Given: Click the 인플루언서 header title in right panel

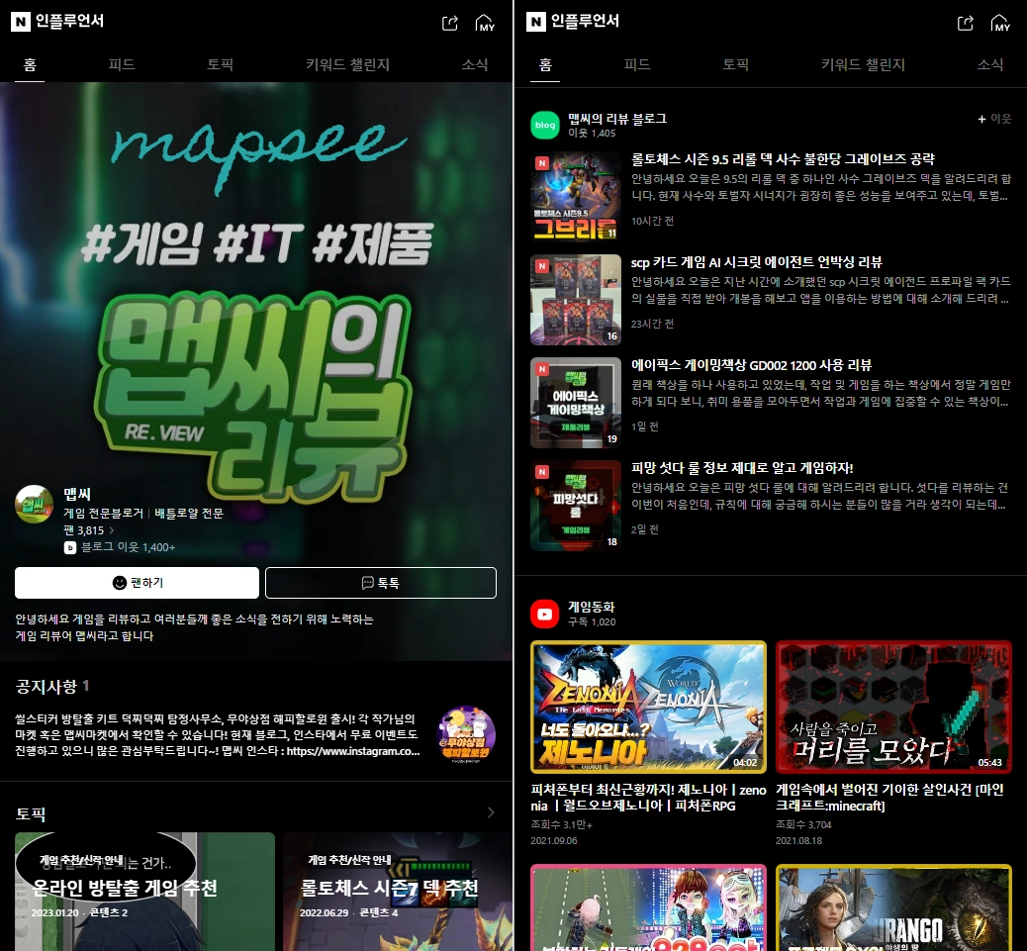Looking at the screenshot, I should click(x=585, y=21).
